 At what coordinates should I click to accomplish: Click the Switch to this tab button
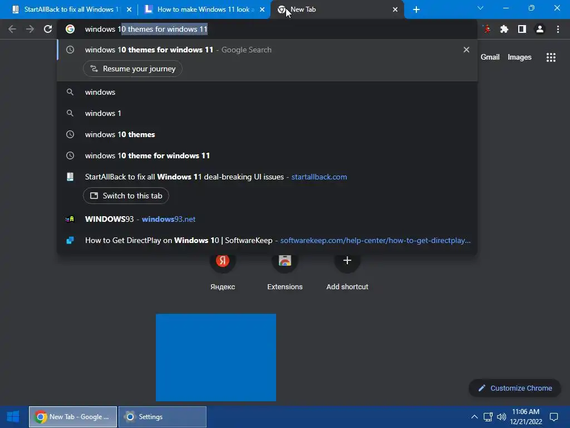126,196
